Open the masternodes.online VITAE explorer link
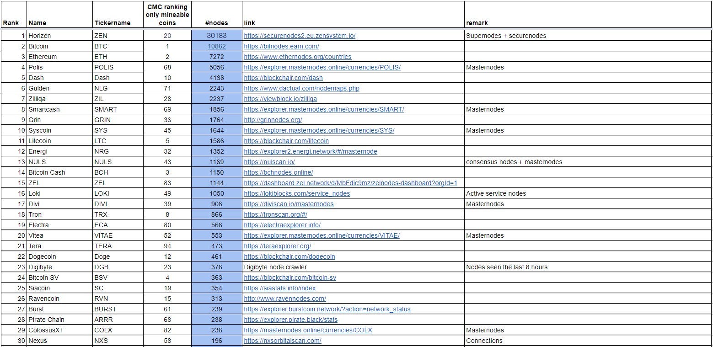The height and width of the screenshot is (347, 713). [322, 235]
